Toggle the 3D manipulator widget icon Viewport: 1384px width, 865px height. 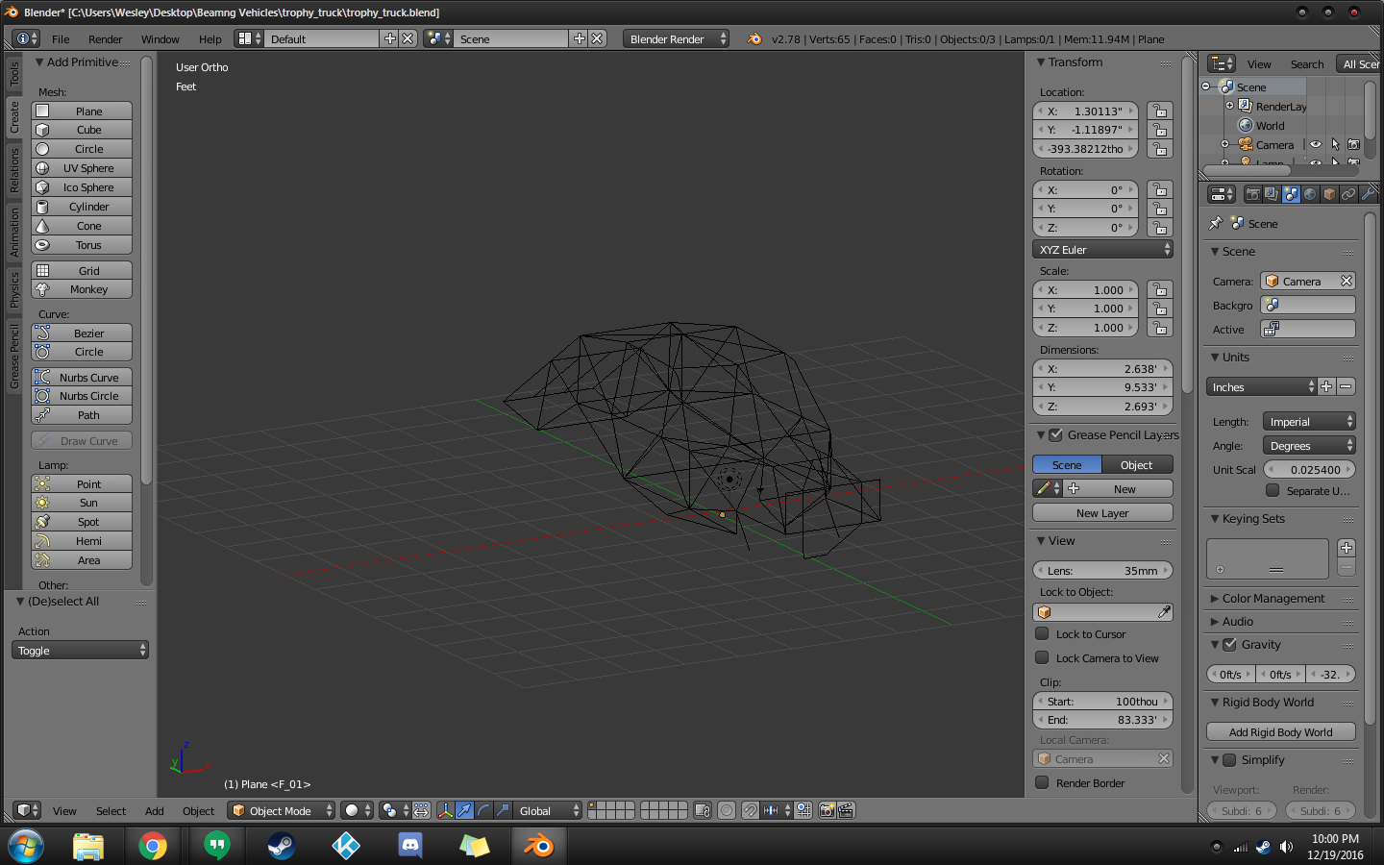(445, 810)
